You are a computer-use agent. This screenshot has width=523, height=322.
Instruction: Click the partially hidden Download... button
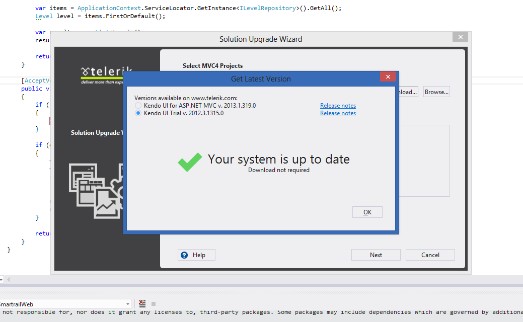click(408, 92)
